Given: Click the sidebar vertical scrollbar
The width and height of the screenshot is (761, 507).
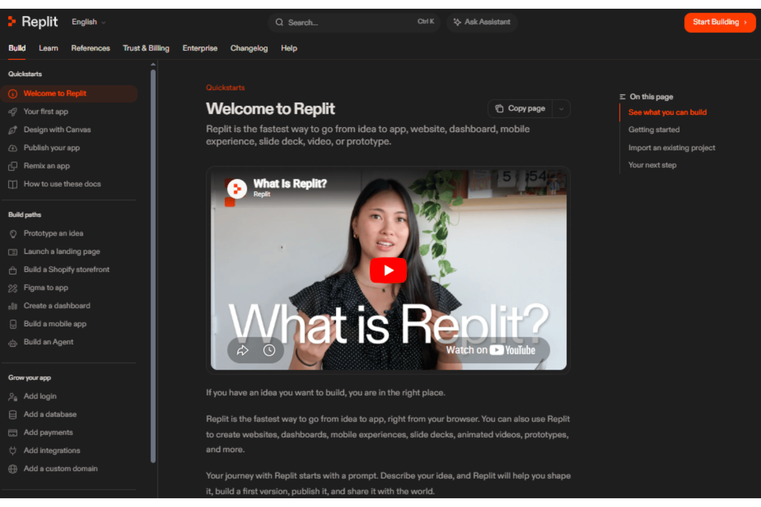Looking at the screenshot, I should tap(153, 266).
